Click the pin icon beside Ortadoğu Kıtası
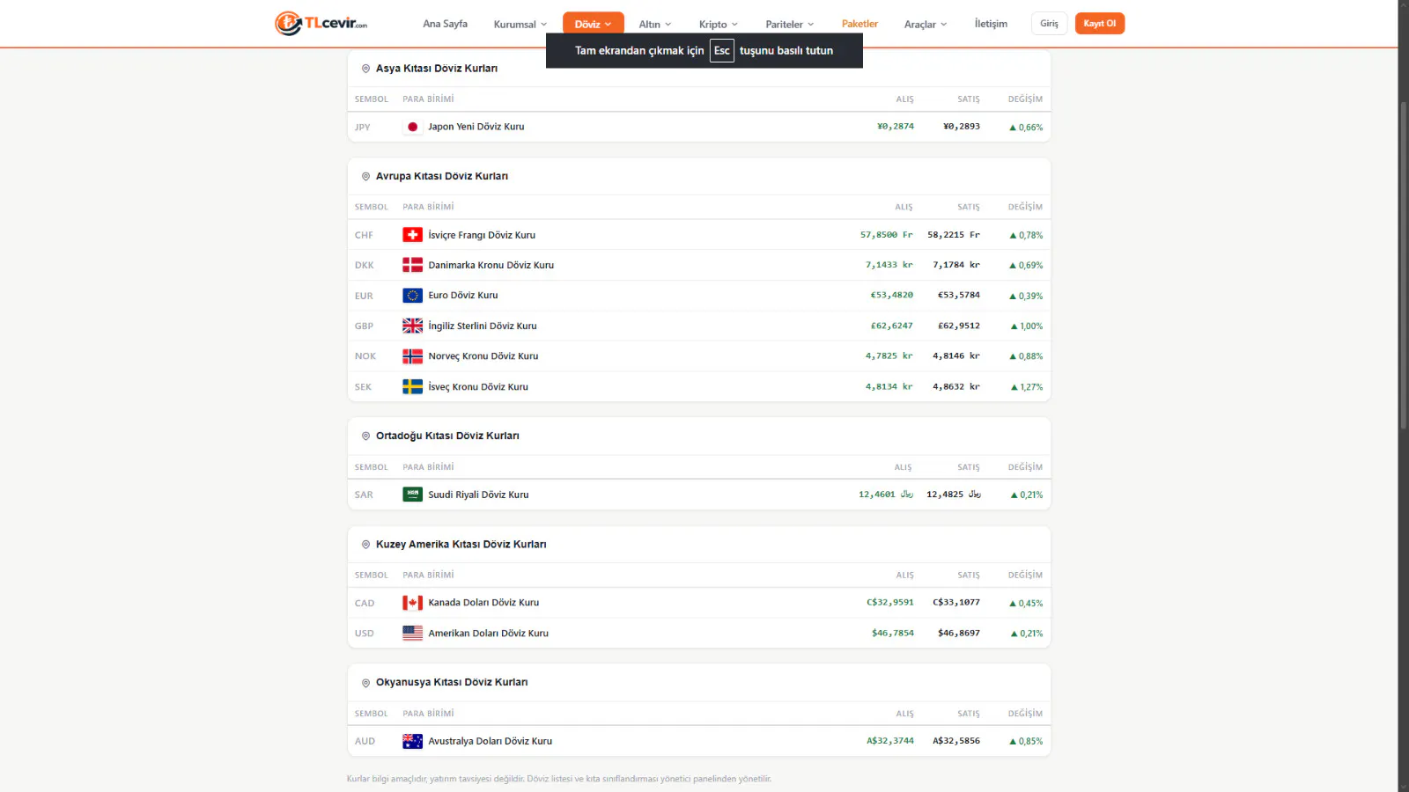This screenshot has height=792, width=1409. 365,436
